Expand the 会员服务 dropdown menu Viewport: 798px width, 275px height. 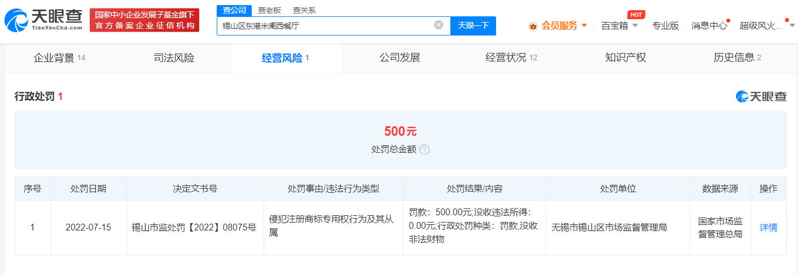[584, 25]
